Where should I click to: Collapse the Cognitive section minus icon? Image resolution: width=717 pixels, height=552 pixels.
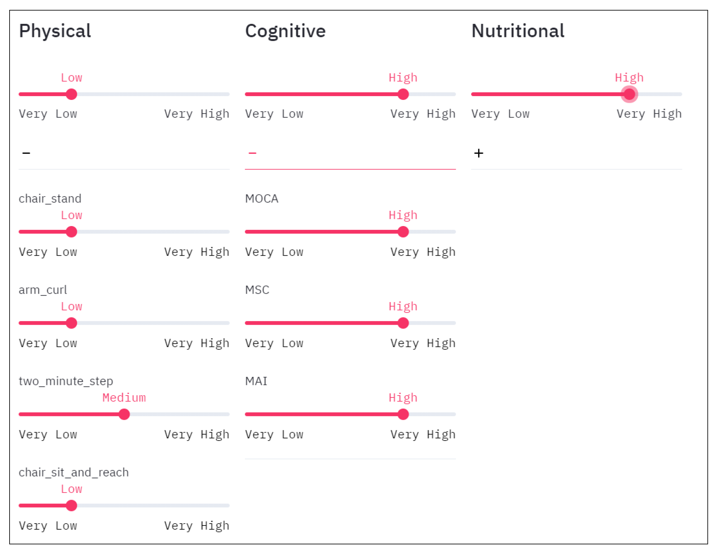[x=252, y=153]
